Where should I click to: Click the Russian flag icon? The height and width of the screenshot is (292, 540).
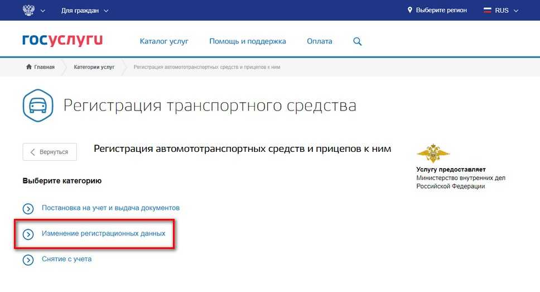(487, 10)
